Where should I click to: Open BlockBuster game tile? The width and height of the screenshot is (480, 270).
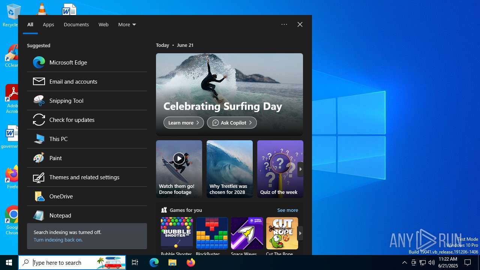pyautogui.click(x=212, y=236)
